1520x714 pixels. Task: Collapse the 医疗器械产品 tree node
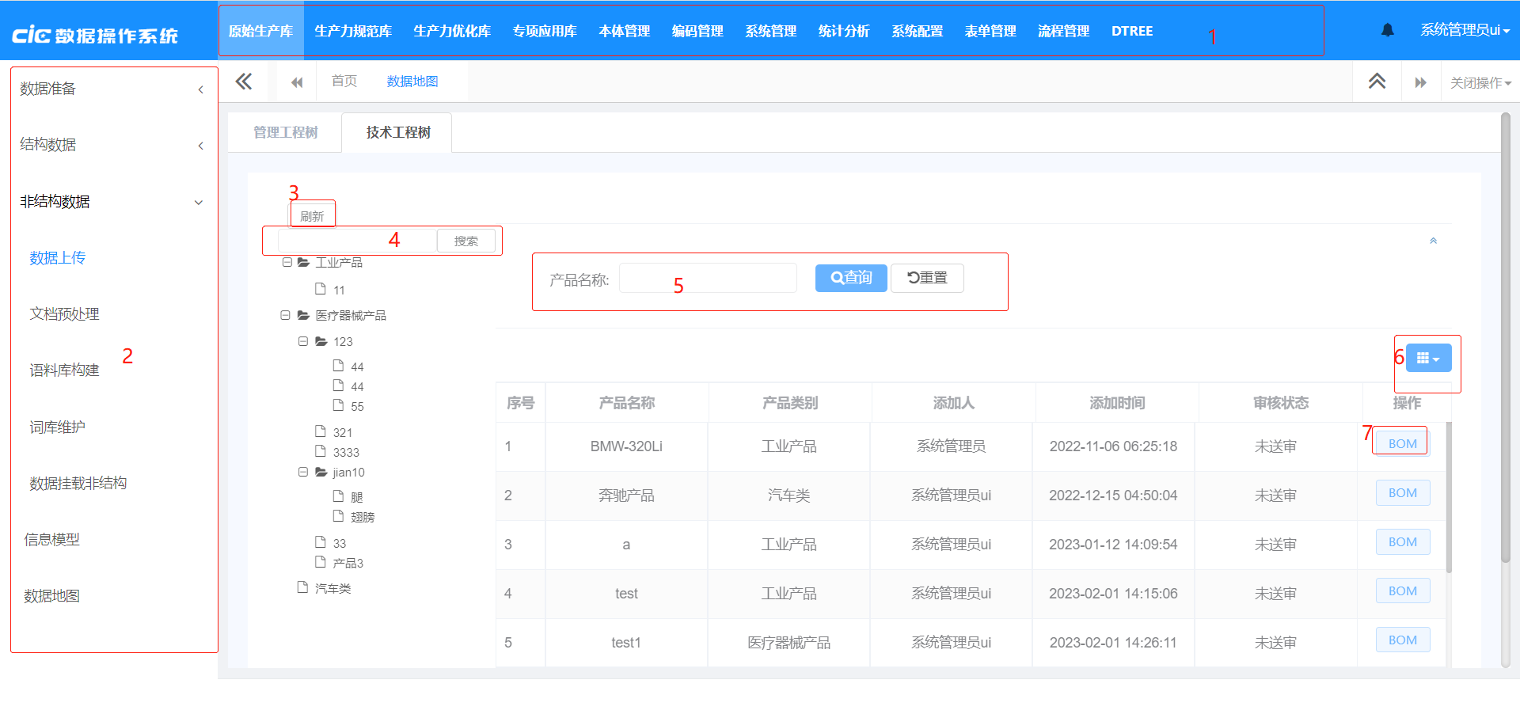pyautogui.click(x=285, y=315)
